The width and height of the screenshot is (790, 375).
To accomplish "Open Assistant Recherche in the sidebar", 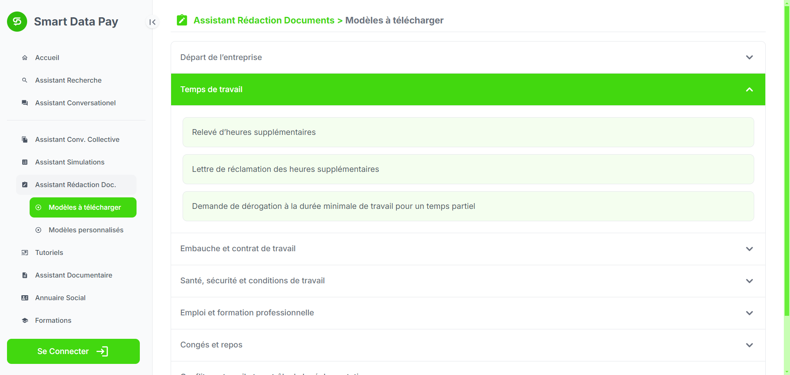I will (x=76, y=80).
